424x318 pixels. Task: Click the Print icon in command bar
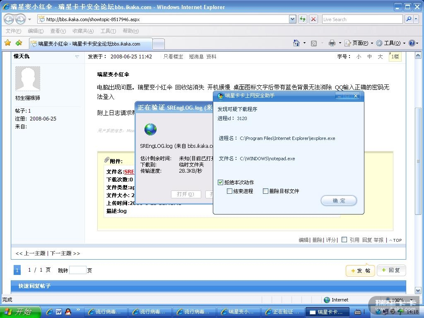[332, 43]
